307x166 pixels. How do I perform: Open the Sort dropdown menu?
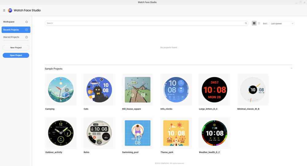[282, 24]
